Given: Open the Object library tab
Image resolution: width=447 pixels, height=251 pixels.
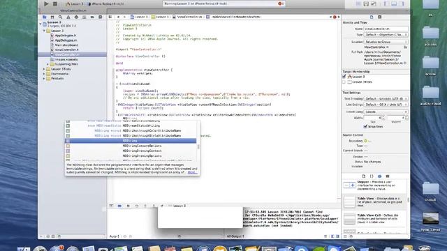Looking at the screenshot, I should [379, 176].
